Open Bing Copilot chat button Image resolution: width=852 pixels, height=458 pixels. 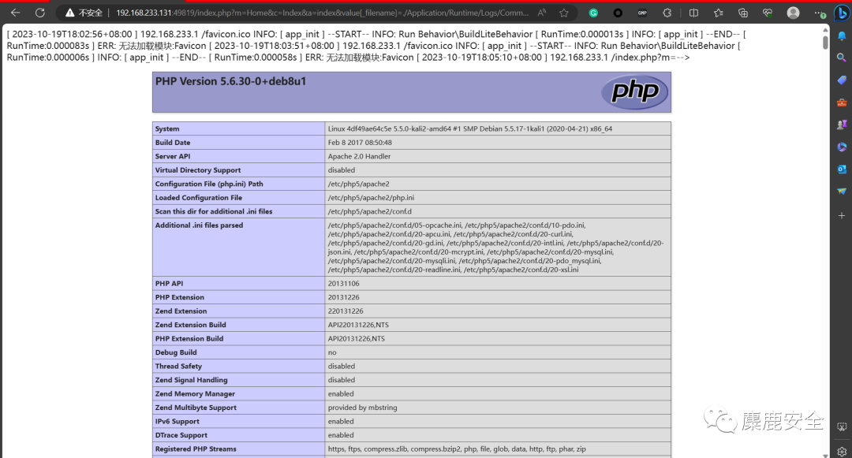pyautogui.click(x=842, y=13)
